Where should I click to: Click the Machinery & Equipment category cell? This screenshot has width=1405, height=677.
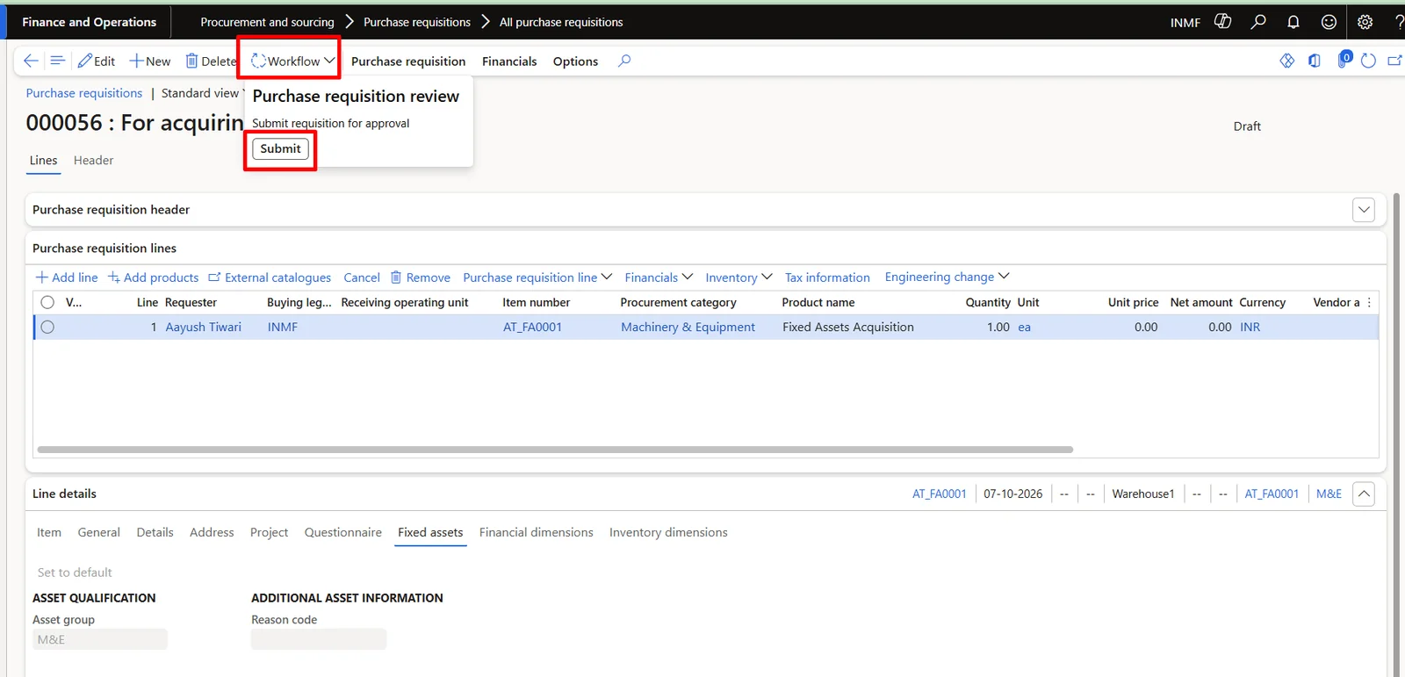[x=688, y=327]
